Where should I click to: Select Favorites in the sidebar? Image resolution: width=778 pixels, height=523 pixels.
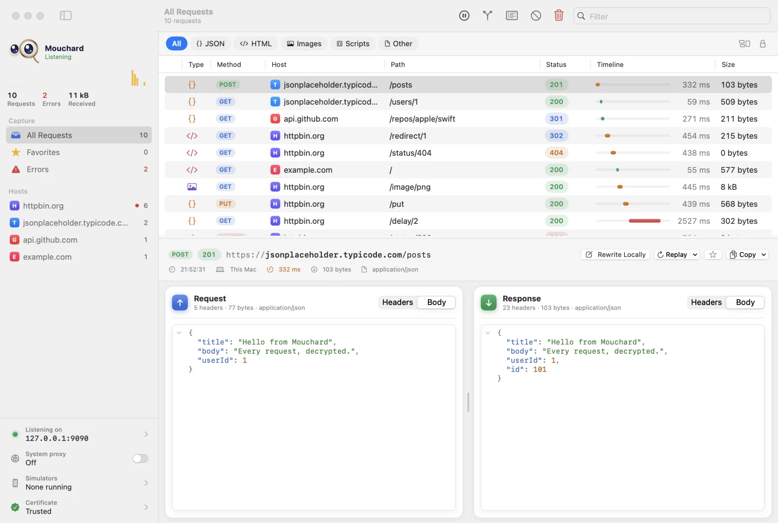point(79,152)
